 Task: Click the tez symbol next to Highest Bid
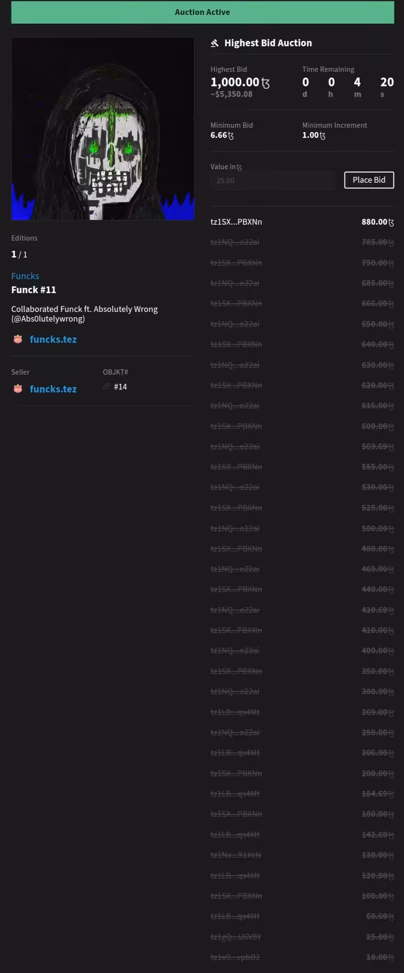click(266, 83)
